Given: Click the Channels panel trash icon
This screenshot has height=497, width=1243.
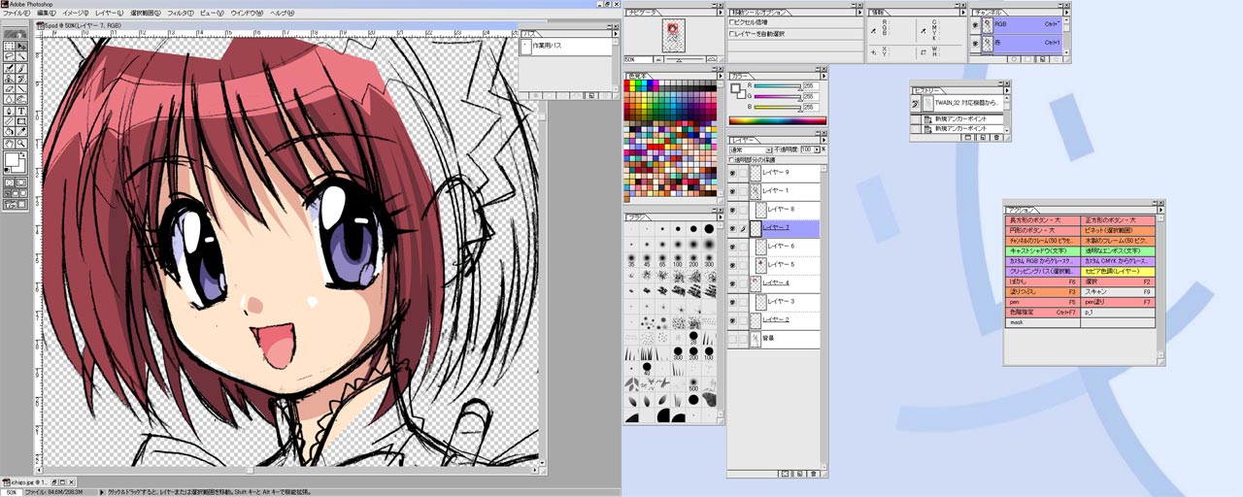Looking at the screenshot, I should tap(1057, 59).
